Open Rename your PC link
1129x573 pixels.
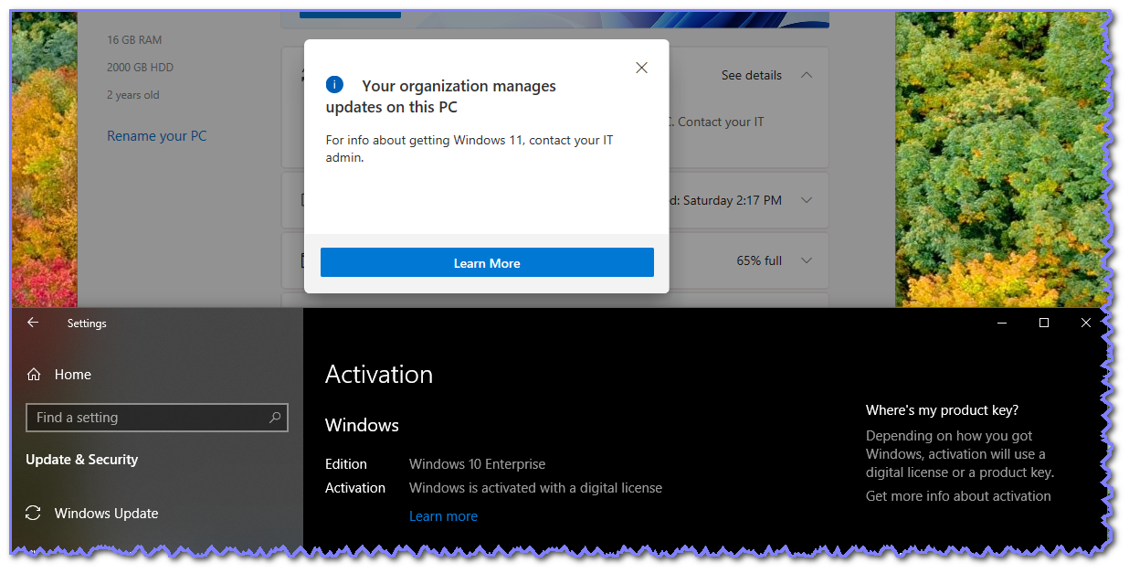[x=157, y=136]
